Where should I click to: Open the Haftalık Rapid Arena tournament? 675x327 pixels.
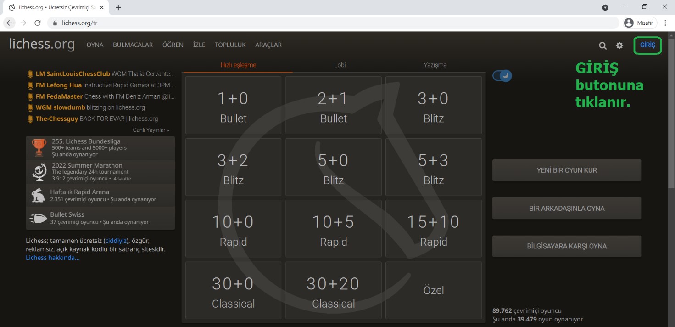point(100,196)
